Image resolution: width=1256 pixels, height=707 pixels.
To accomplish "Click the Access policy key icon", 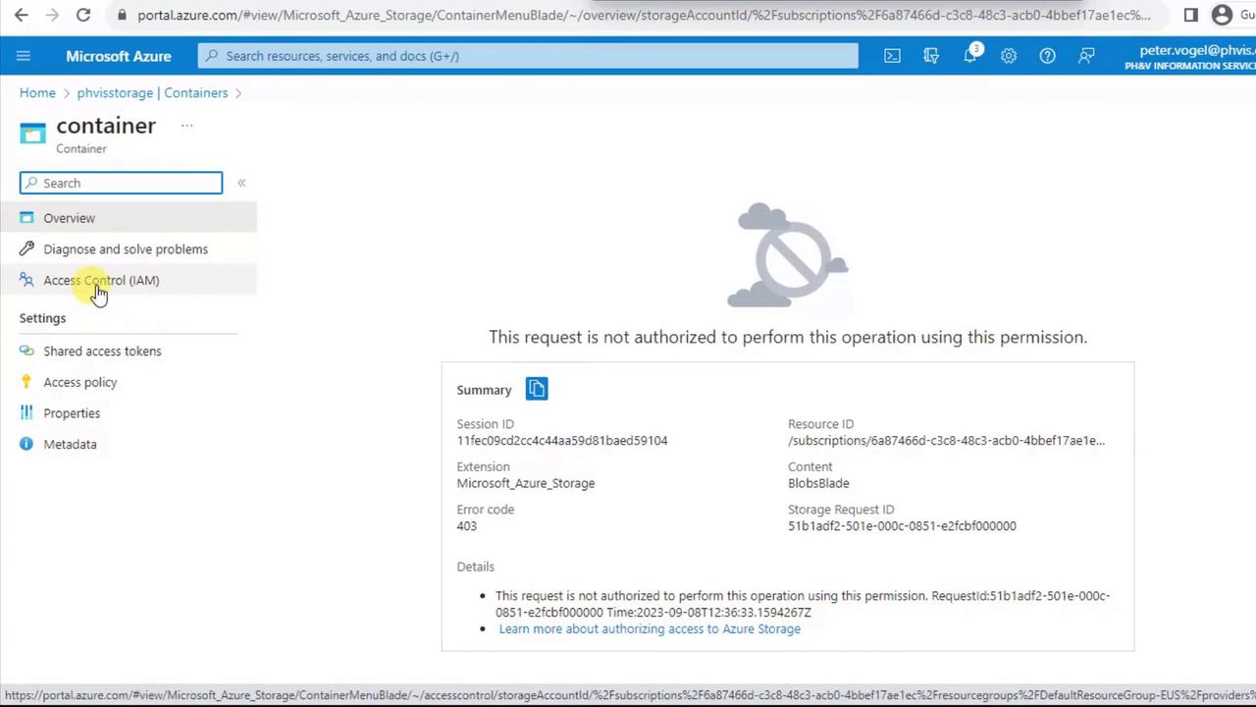I will pos(26,382).
